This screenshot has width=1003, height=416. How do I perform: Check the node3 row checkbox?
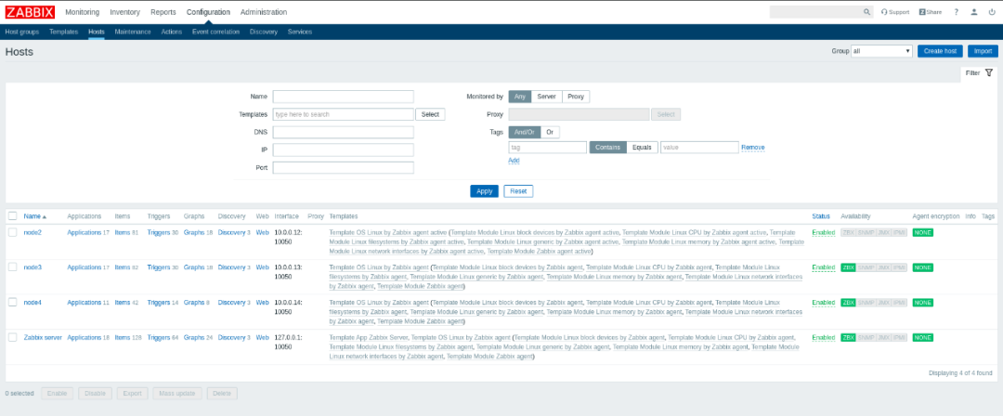[x=13, y=267]
